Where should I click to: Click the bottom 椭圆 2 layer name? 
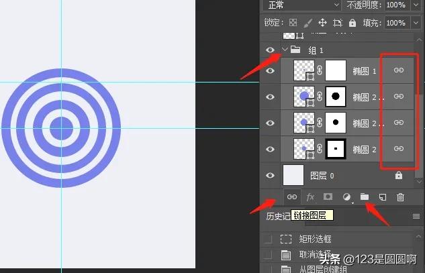365,150
